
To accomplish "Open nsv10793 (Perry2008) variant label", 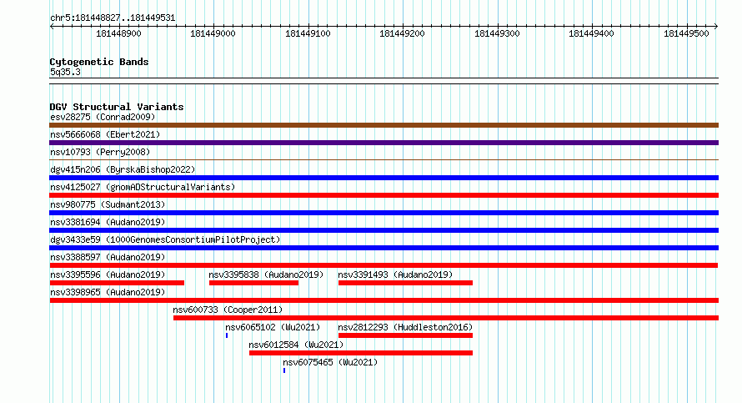I will tap(100, 152).
